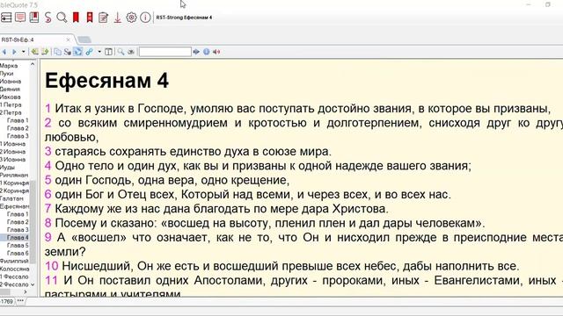The width and height of the screenshot is (563, 316).
Task: Go back with the blue left arrow
Action: pyautogui.click(x=4, y=52)
